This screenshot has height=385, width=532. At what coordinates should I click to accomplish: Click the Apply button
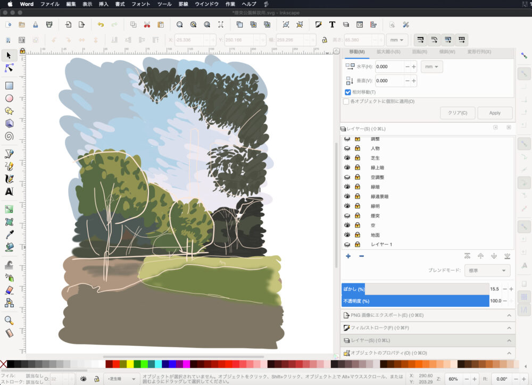(495, 113)
